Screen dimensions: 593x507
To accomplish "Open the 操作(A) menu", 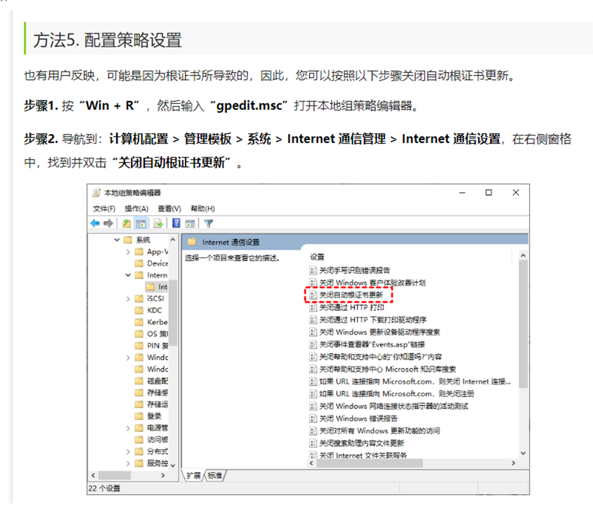I will click(x=136, y=209).
